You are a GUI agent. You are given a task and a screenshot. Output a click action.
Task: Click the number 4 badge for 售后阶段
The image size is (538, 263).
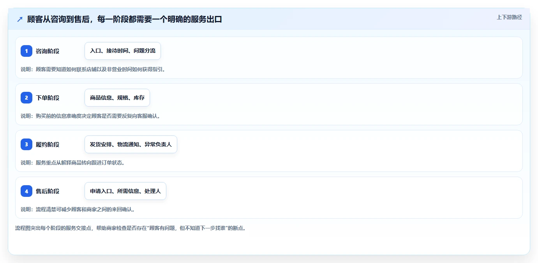(x=26, y=191)
